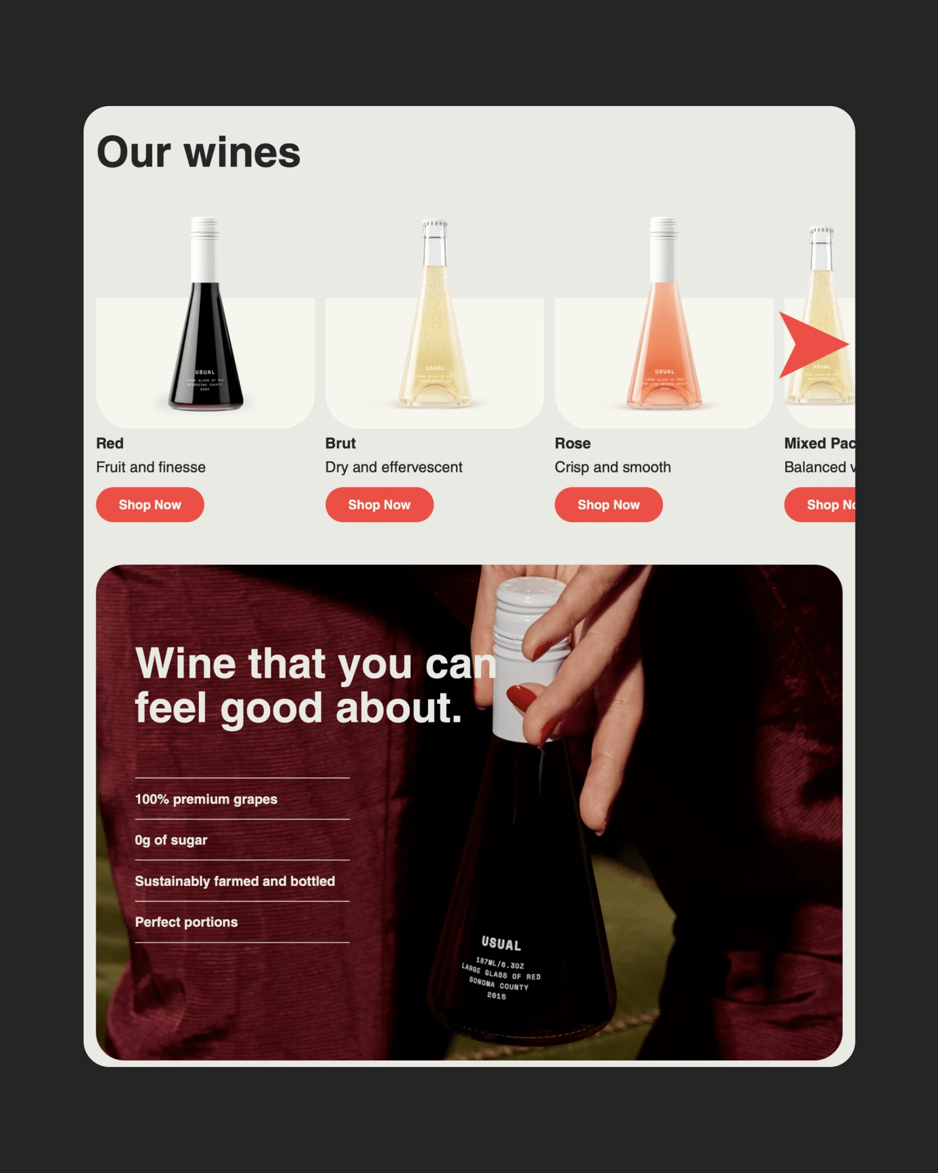Click Sustainably farmed and bottled item
Image resolution: width=938 pixels, height=1173 pixels.
tap(235, 881)
